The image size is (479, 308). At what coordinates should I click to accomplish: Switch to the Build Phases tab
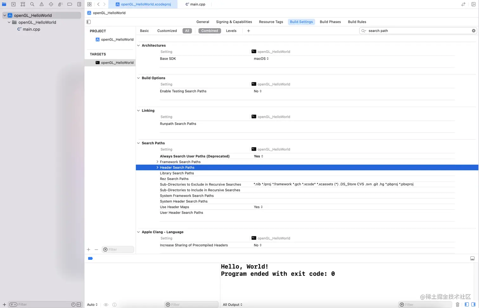pyautogui.click(x=330, y=22)
